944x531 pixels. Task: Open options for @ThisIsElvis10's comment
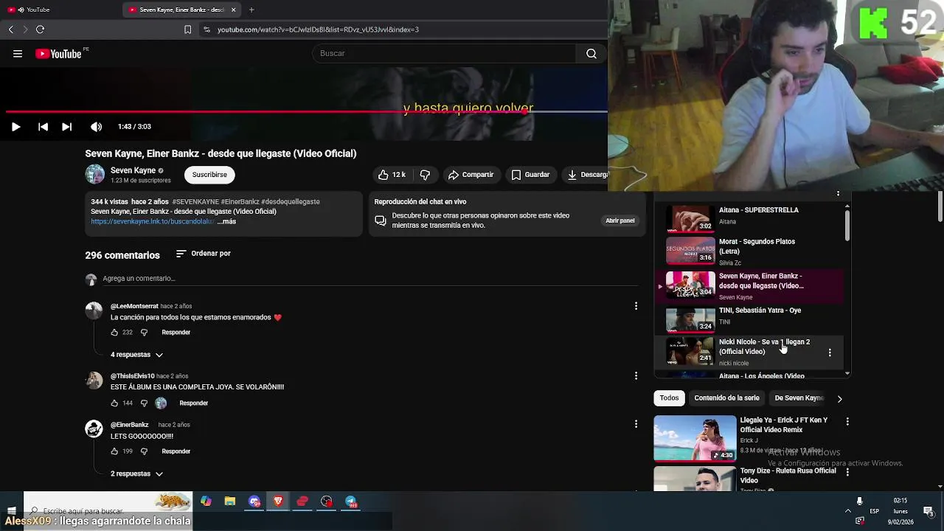pos(636,376)
